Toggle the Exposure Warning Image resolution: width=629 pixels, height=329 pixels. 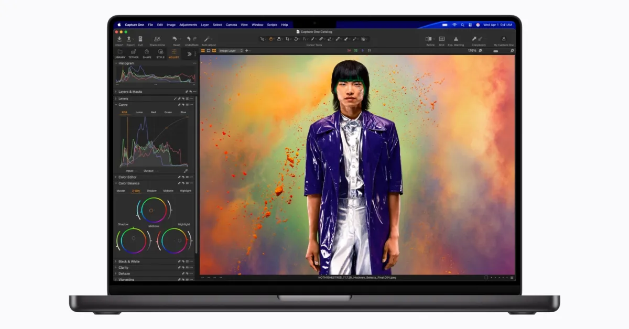coord(456,39)
